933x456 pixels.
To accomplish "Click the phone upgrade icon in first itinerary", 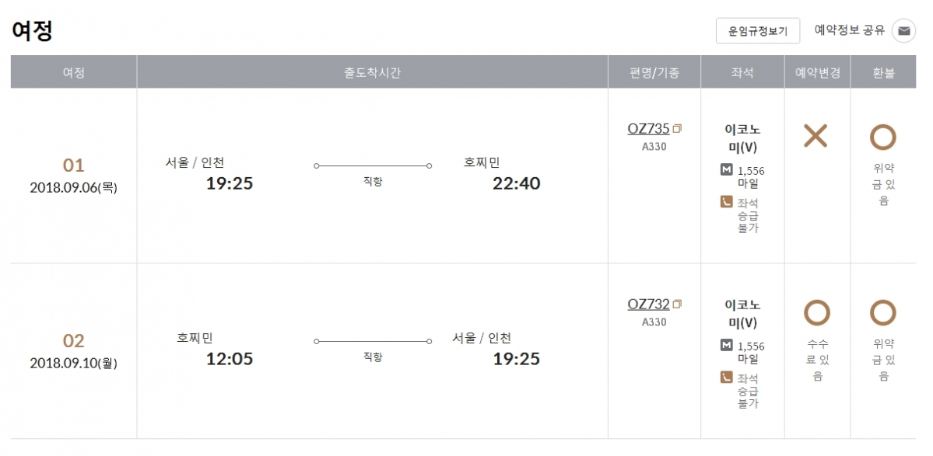I will point(726,202).
